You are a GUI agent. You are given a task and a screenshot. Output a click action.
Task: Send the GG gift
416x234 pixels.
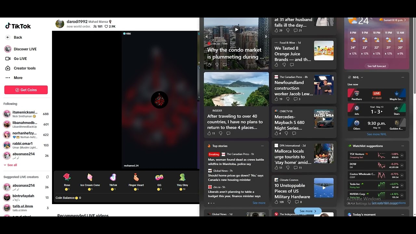pos(159,182)
